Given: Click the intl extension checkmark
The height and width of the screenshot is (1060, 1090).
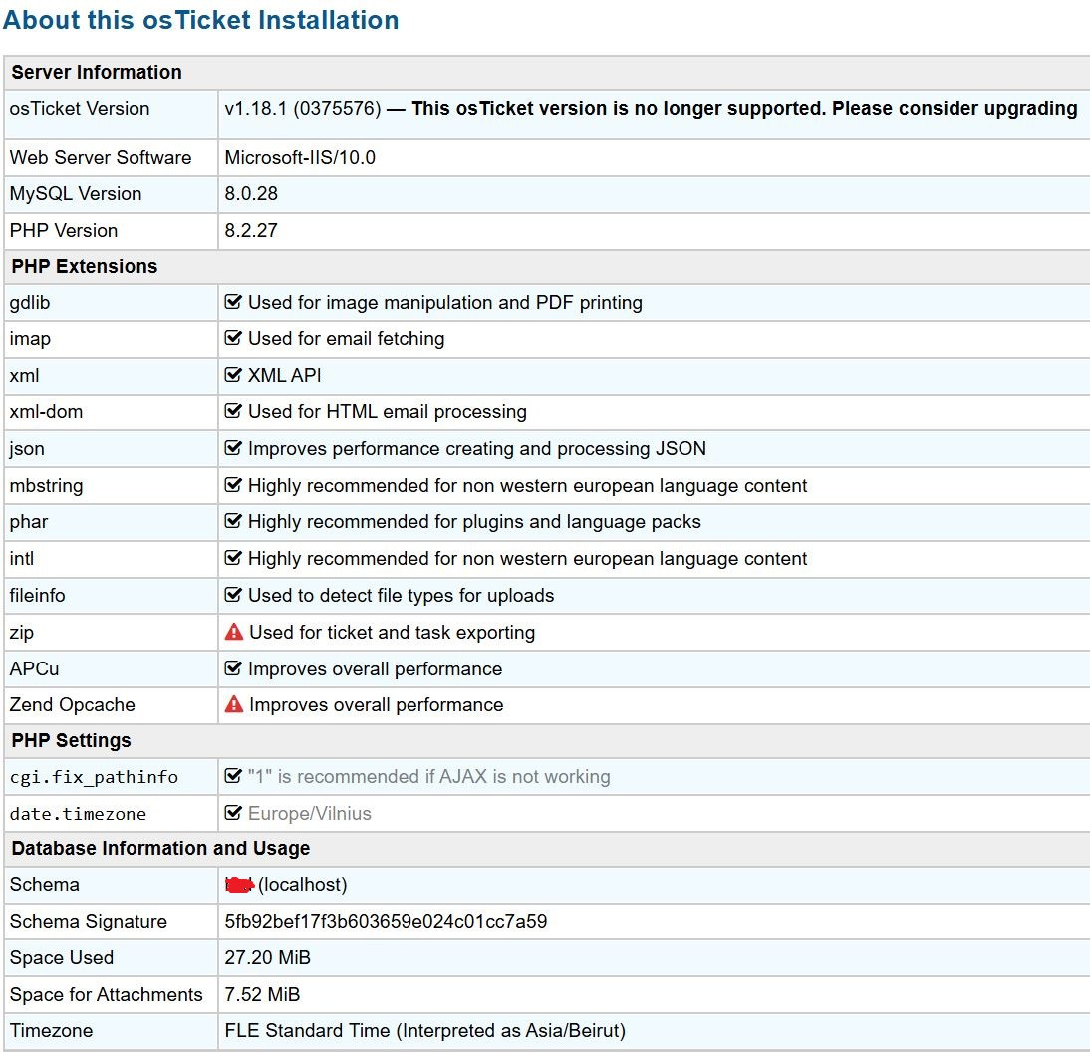Looking at the screenshot, I should [233, 558].
